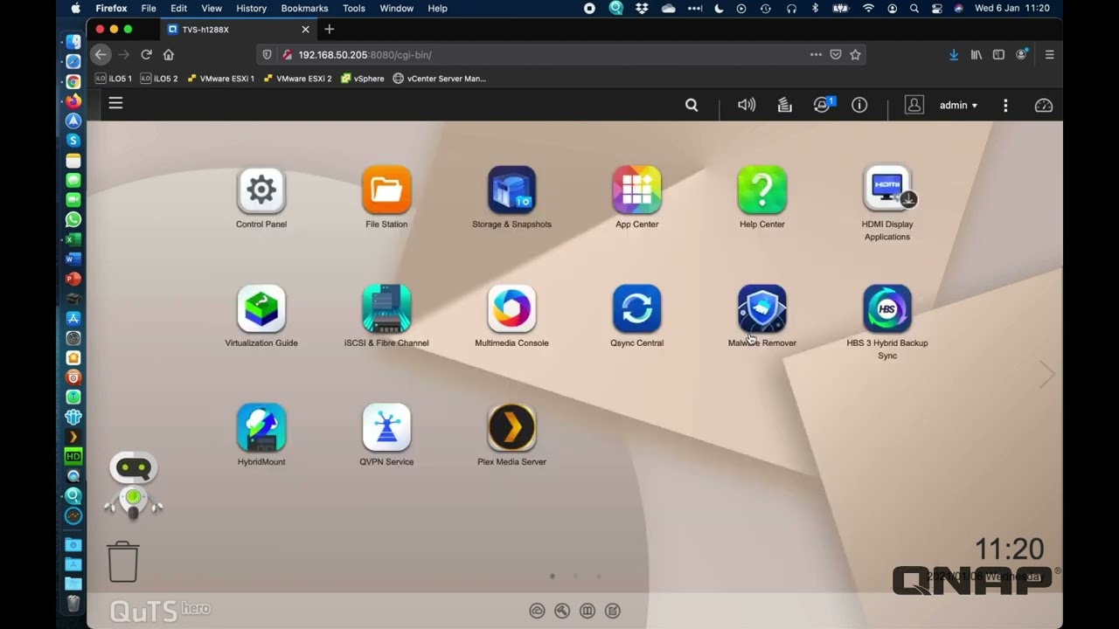
Task: Bookmark this page with the star
Action: [x=856, y=54]
